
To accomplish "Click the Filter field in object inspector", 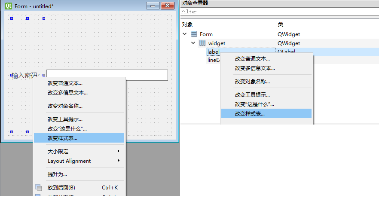I will pyautogui.click(x=280, y=12).
